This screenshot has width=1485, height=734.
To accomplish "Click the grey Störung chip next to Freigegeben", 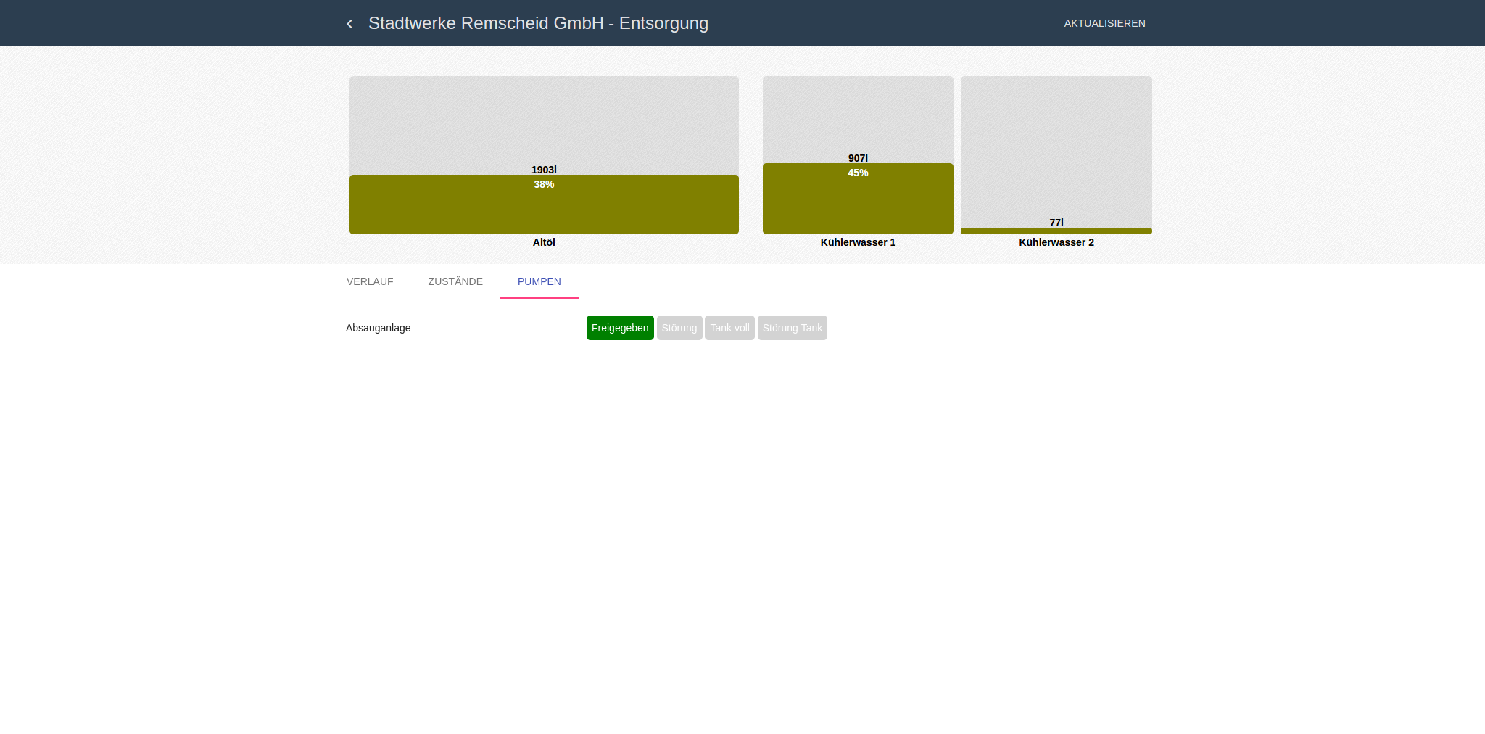I will tap(679, 328).
